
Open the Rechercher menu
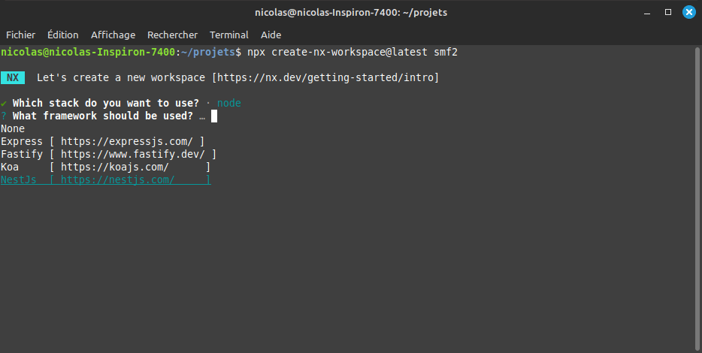click(x=172, y=35)
